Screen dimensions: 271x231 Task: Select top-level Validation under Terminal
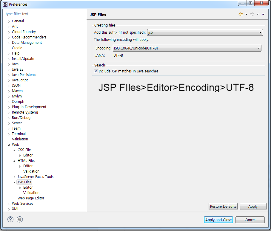(x=20, y=139)
